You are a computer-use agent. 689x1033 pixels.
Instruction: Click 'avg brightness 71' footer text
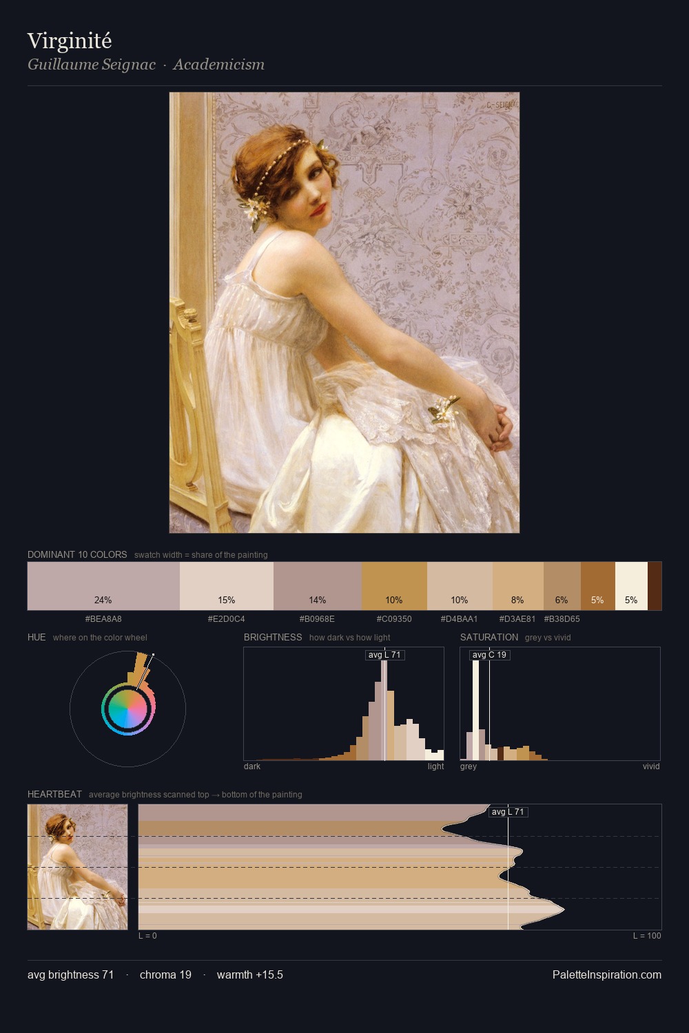click(71, 974)
